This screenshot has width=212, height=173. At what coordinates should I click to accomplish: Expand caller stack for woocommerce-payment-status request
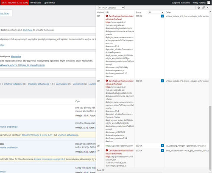tap(162, 81)
